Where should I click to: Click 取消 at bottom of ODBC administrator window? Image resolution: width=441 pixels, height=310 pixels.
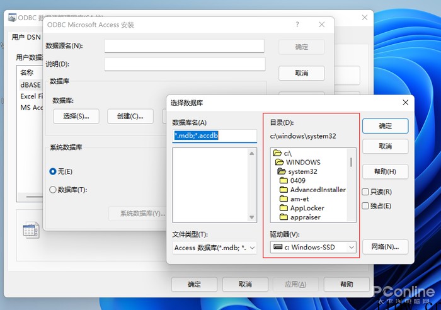[245, 284]
